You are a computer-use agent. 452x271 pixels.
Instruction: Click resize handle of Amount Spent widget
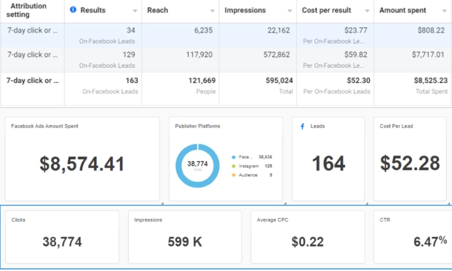coord(162,202)
